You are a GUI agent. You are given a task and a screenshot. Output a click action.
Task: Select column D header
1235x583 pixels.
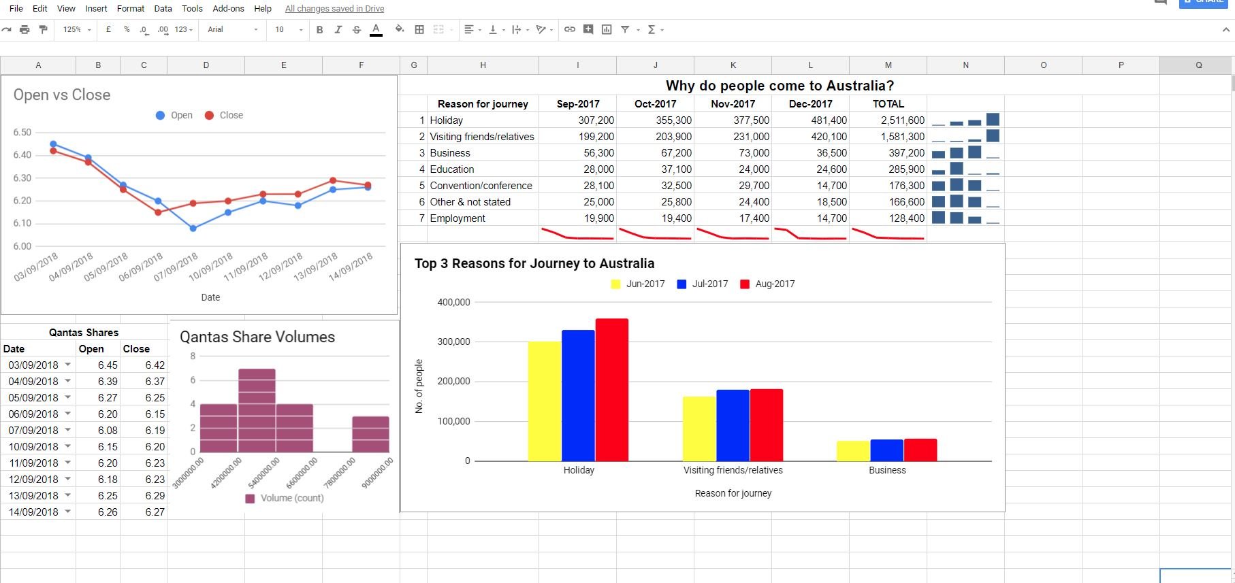[x=206, y=65]
